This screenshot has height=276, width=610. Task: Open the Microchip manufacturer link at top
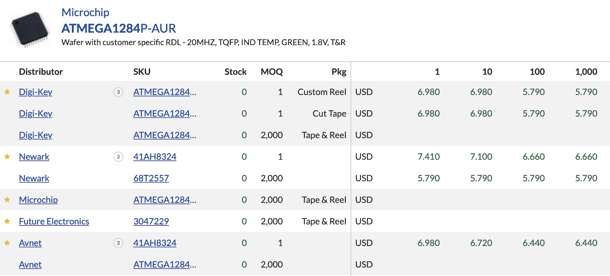85,12
